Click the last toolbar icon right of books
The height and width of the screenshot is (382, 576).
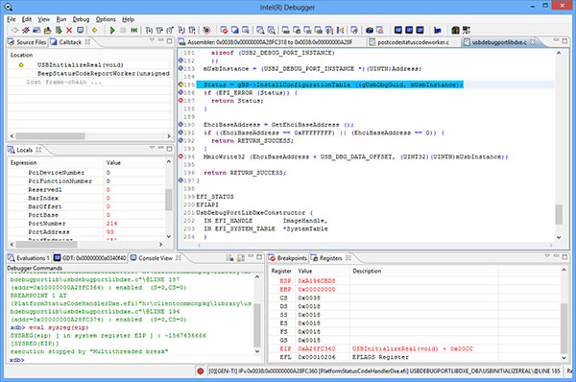(467, 30)
